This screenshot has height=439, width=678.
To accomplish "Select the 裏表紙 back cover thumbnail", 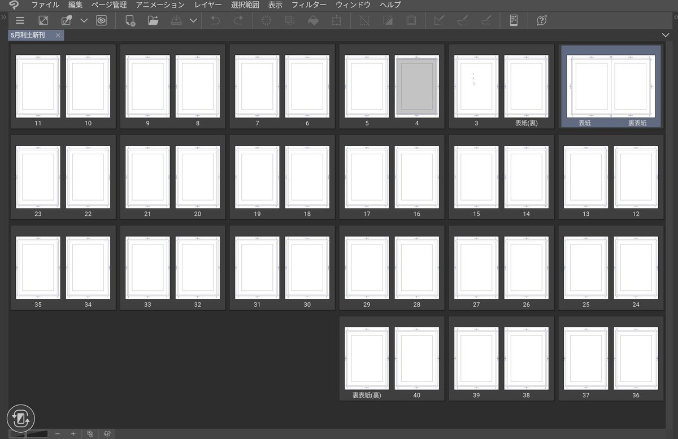I will click(x=633, y=86).
